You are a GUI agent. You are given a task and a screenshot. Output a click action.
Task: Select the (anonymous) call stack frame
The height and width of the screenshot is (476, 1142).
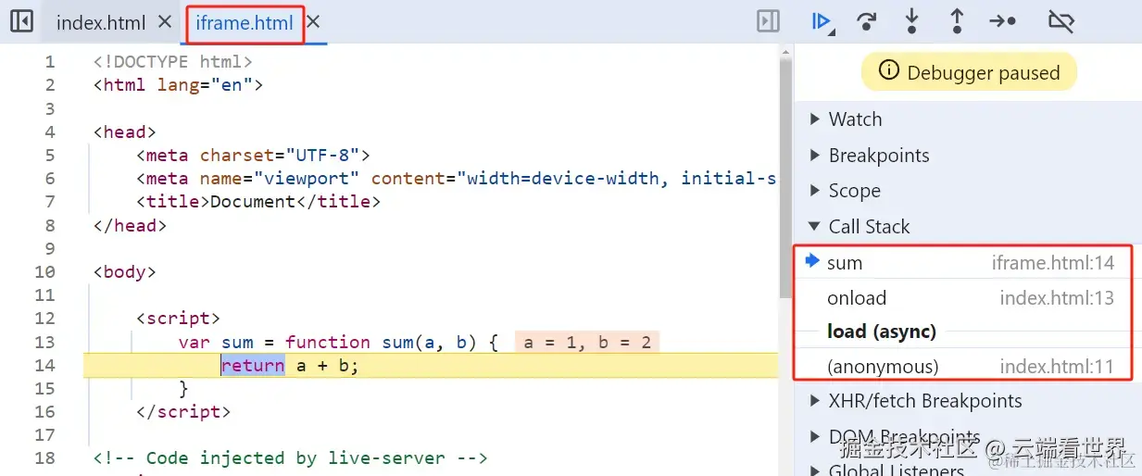click(963, 367)
